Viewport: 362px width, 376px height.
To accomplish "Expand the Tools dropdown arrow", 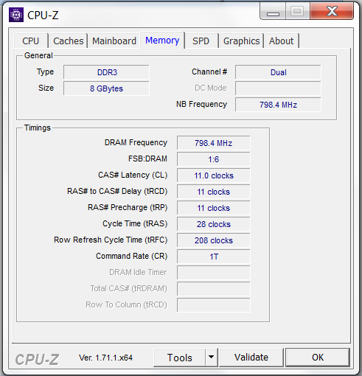I will pyautogui.click(x=212, y=358).
